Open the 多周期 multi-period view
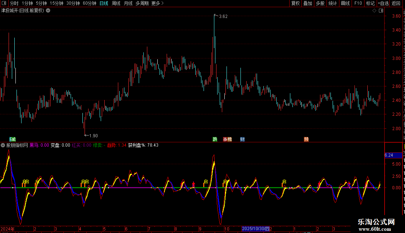The height and width of the screenshot is (233, 405). 142,3
